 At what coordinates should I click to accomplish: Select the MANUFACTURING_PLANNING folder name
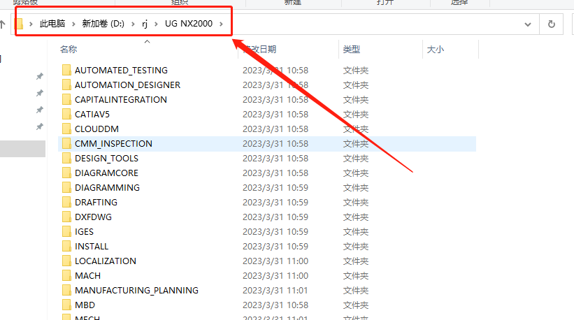136,290
